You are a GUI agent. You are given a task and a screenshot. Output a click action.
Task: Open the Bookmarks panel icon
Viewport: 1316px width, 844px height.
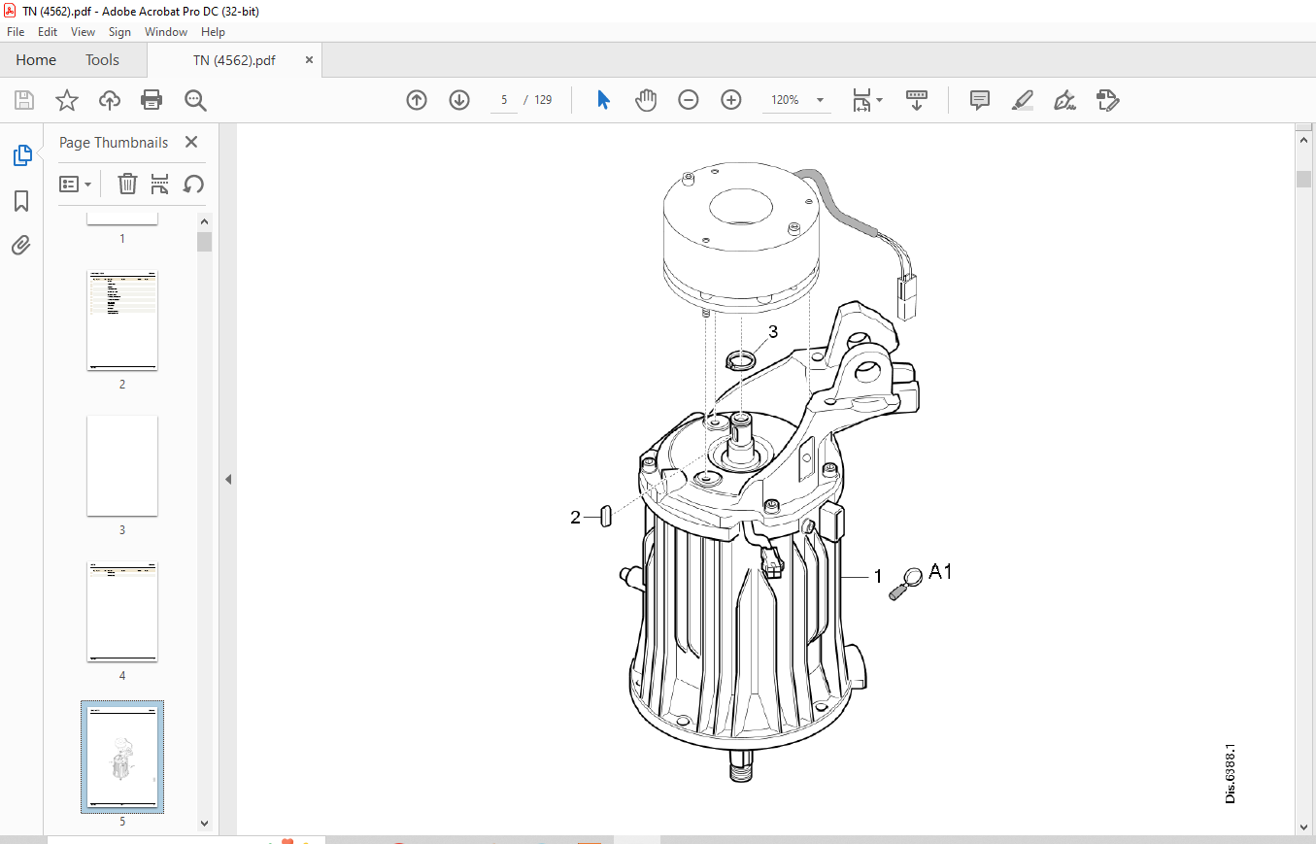(21, 201)
